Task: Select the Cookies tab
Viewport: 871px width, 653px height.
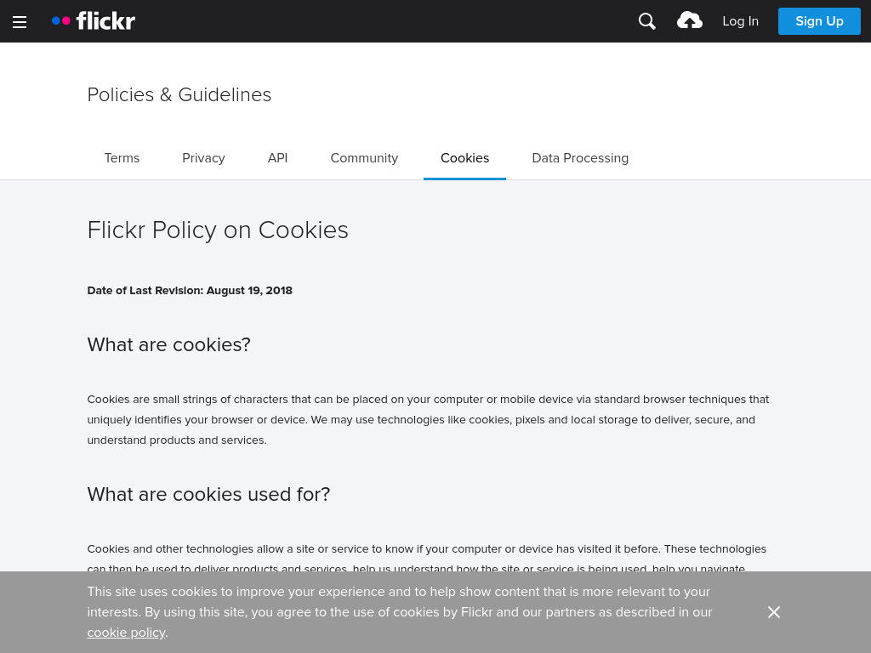Action: pos(464,158)
